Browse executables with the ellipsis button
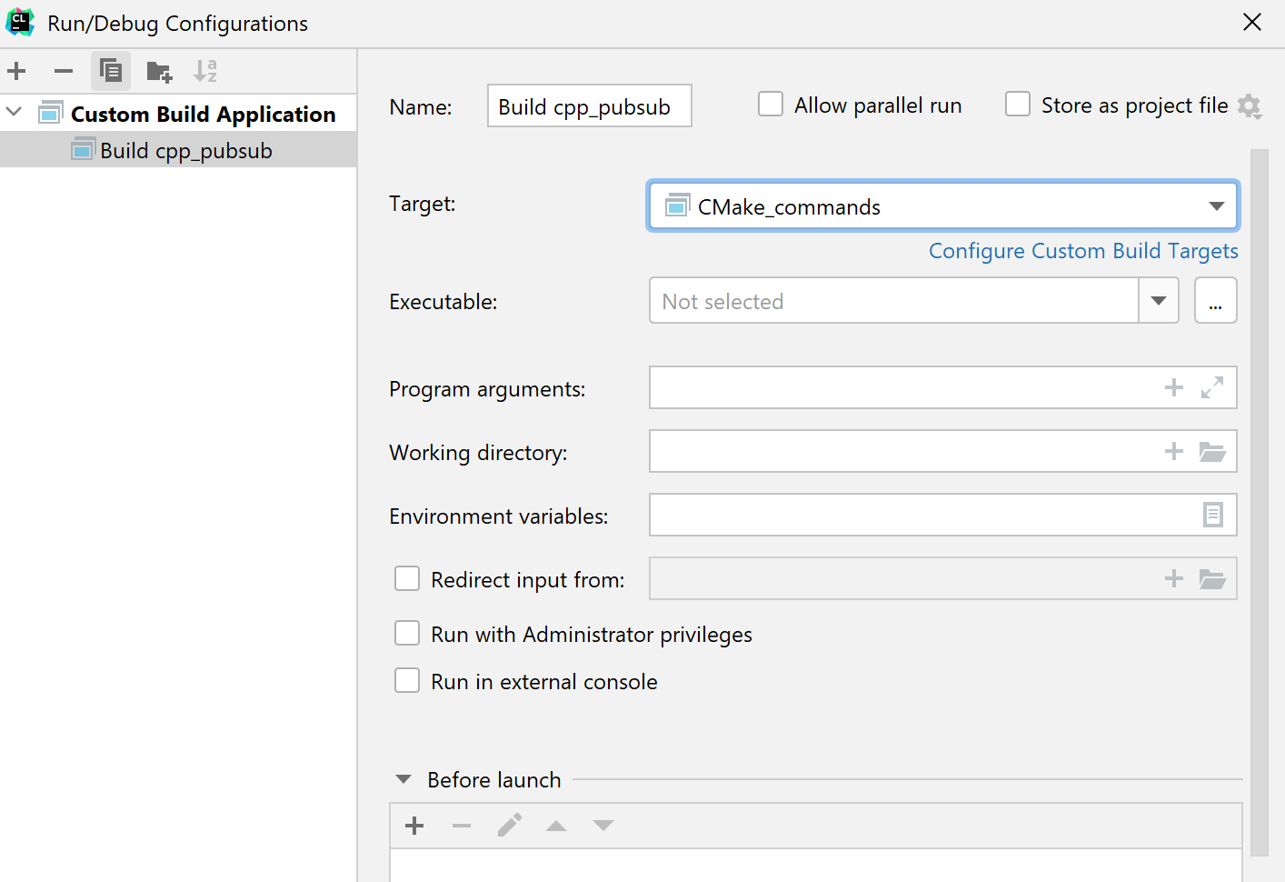This screenshot has width=1285, height=882. tap(1215, 300)
